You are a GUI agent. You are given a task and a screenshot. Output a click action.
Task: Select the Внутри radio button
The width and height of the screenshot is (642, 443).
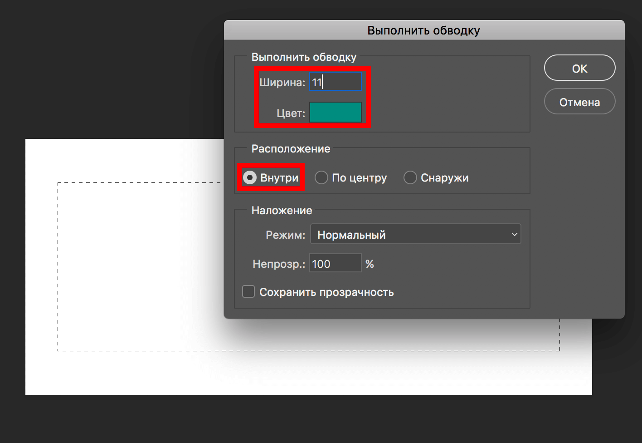[250, 177]
